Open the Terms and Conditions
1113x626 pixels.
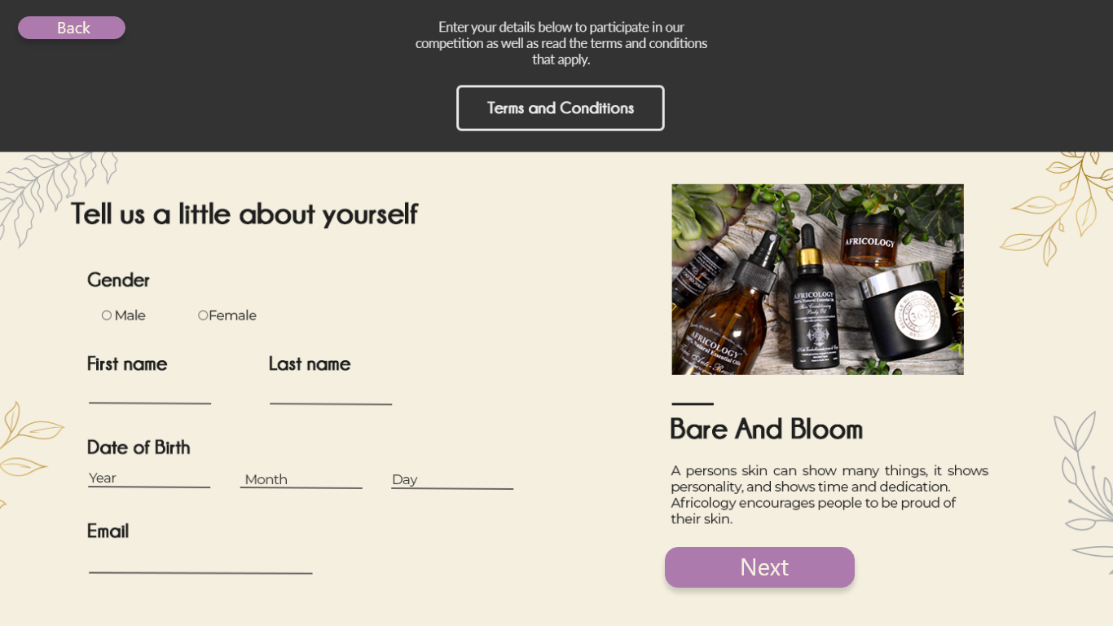coord(561,108)
